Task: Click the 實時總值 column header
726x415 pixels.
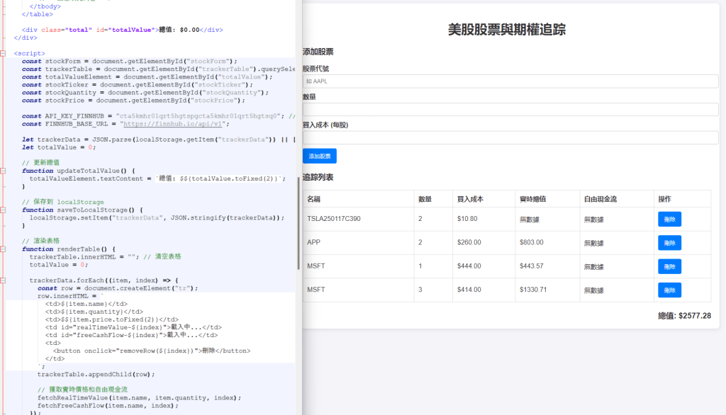Action: (532, 200)
